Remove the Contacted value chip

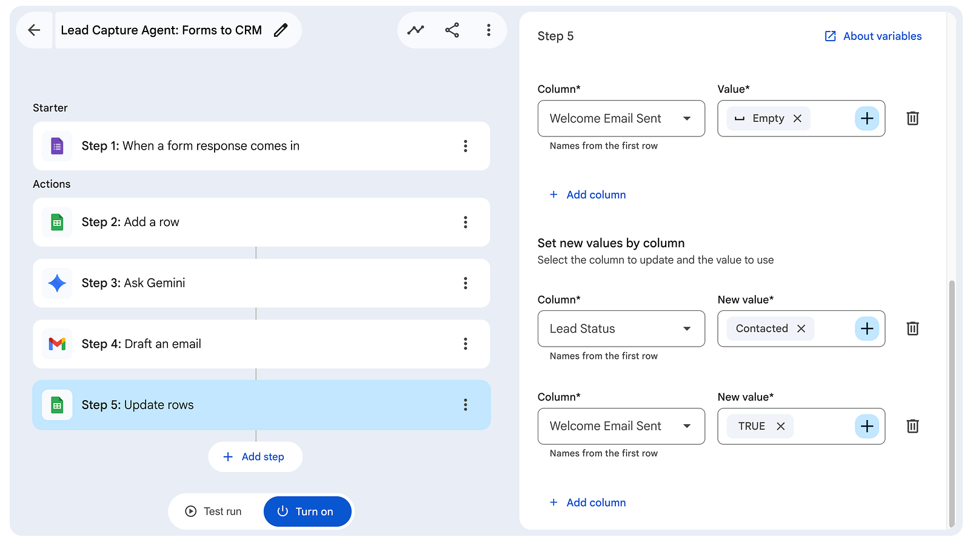(801, 328)
